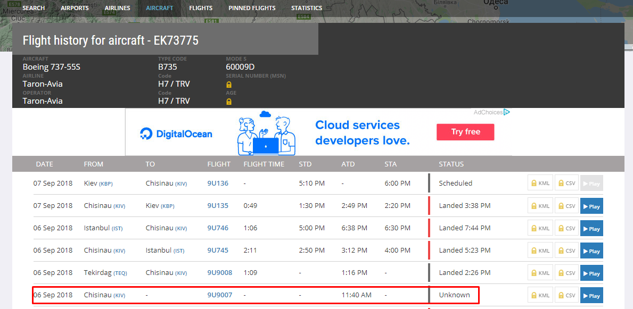Click the lock icon under SERIAL NUMBER (MSN)
Screen dimensions: 633x309
(x=229, y=85)
